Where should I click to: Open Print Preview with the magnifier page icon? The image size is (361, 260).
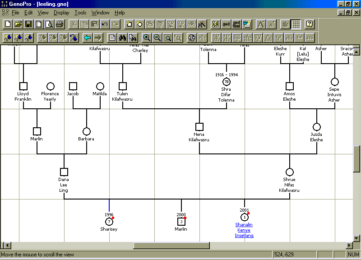pyautogui.click(x=49, y=24)
